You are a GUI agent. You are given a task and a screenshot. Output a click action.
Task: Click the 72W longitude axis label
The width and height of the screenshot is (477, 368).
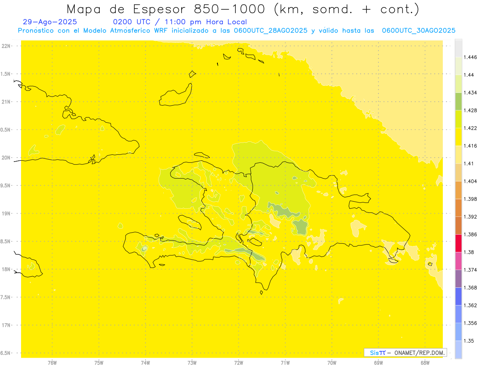click(238, 362)
